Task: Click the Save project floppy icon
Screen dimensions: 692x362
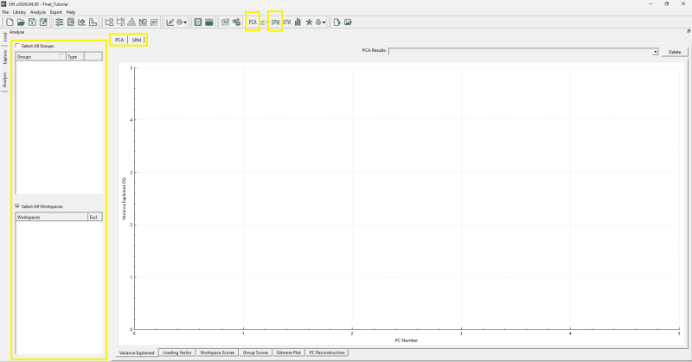Action: [x=32, y=22]
